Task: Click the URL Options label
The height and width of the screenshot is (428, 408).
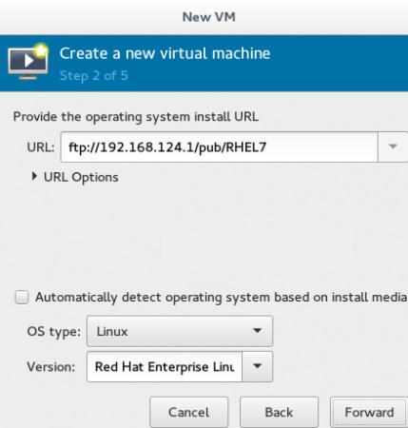Action: click(x=81, y=177)
